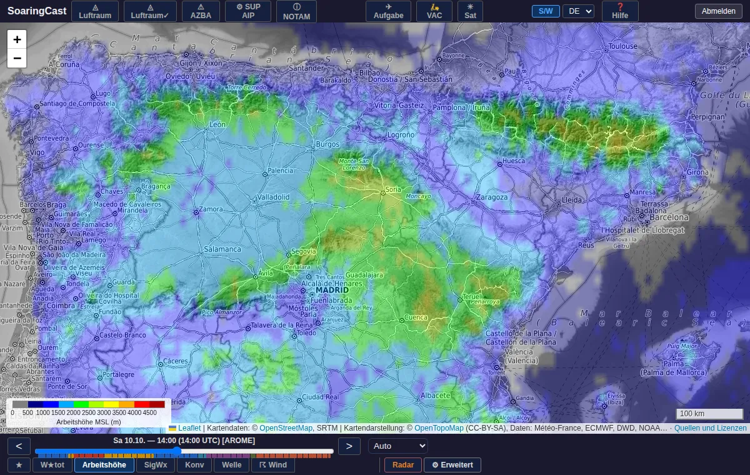The image size is (750, 475).
Task: Click the Abmelden logout button
Action: tap(719, 11)
